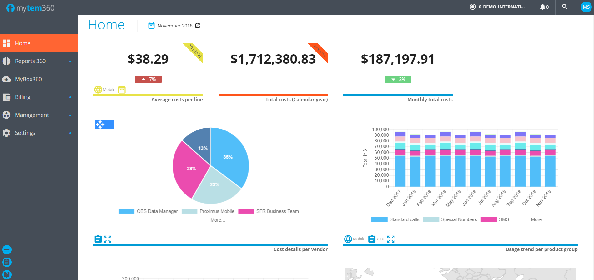The width and height of the screenshot is (594, 280).
Task: Toggle the OBS Data Manager legend entry
Action: [148, 211]
